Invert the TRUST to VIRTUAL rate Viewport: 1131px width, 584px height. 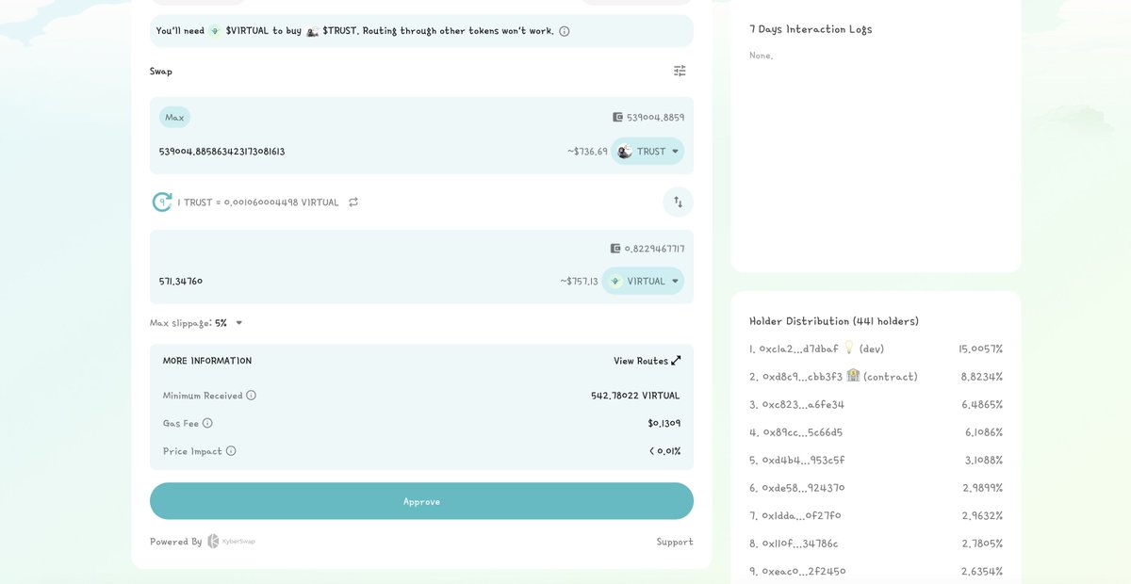[353, 203]
